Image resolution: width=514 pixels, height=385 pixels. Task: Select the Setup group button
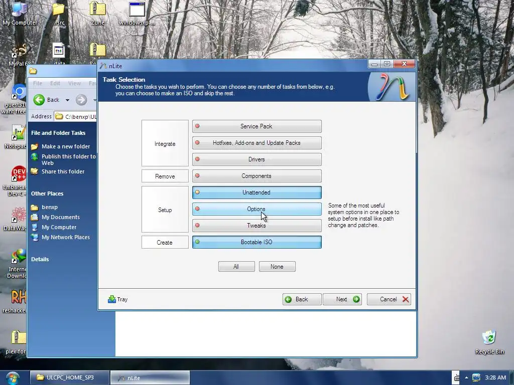point(165,210)
